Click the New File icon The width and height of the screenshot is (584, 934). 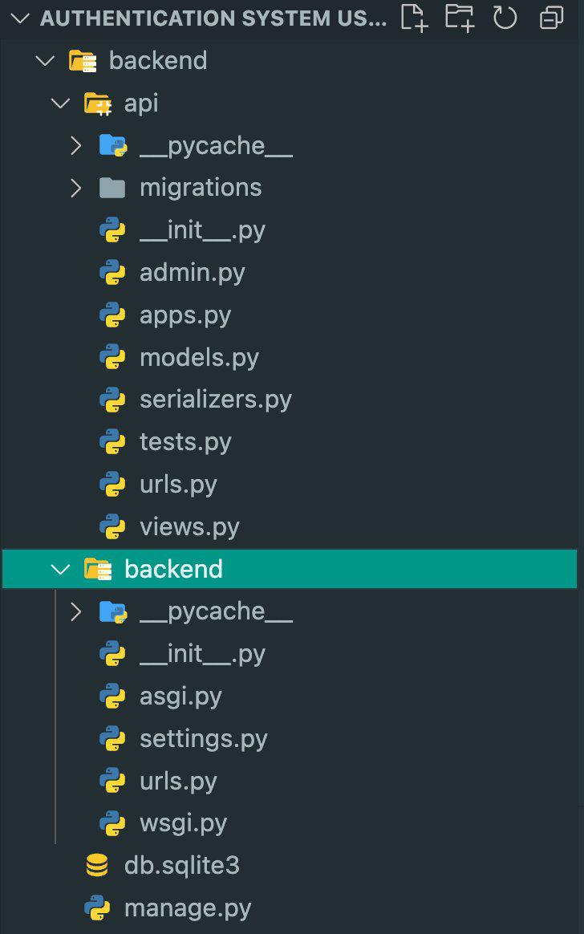413,18
